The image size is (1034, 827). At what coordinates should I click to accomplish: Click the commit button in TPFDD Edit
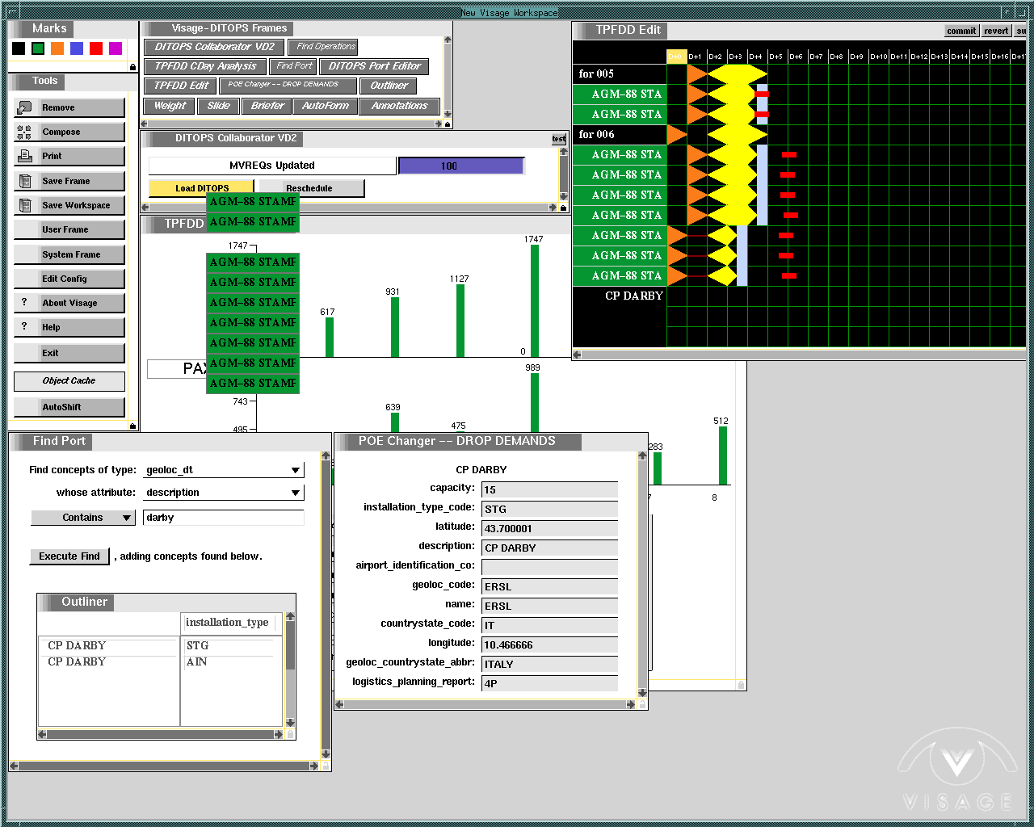[x=961, y=31]
